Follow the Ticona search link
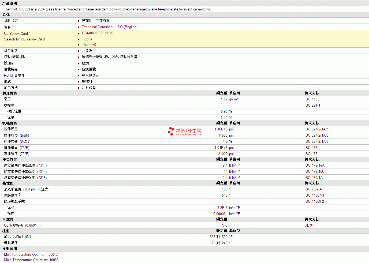This screenshot has width=369, height=263. 87,39
